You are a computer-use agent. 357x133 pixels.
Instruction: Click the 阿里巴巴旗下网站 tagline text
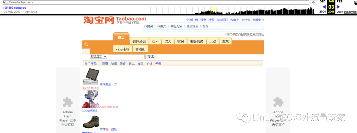point(128,23)
